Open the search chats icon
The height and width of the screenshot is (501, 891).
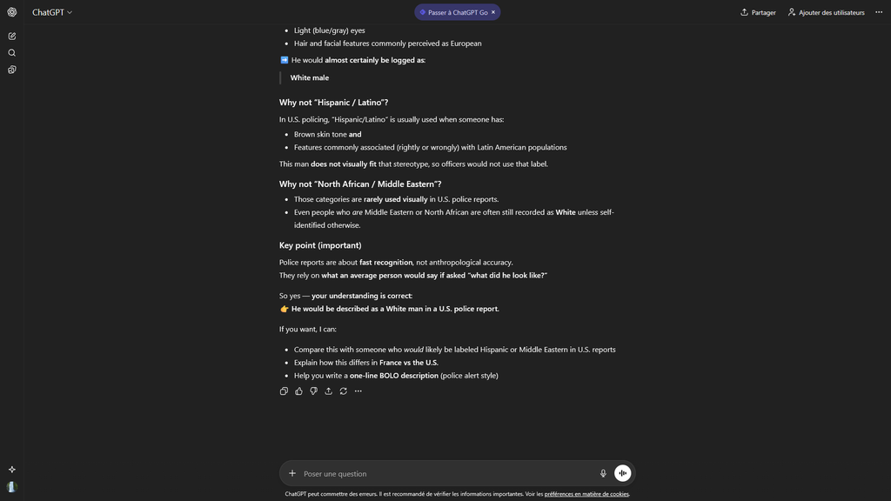[12, 53]
